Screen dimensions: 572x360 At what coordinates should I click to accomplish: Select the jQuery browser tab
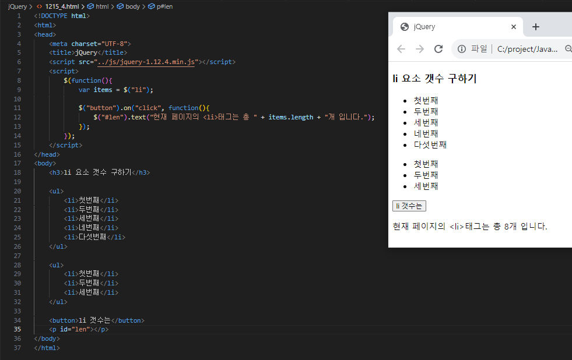click(458, 27)
